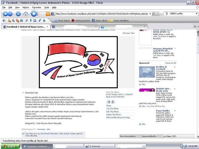Open the File menu
The image size is (199, 149).
pyautogui.click(x=4, y=7)
